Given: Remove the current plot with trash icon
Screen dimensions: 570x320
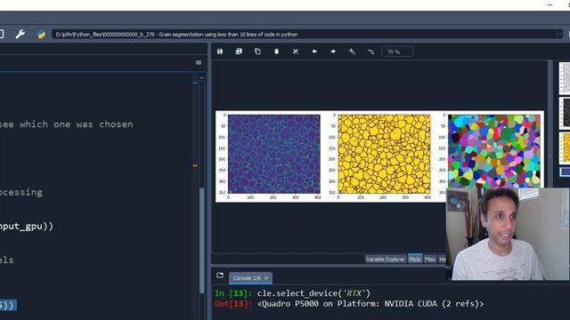Looking at the screenshot, I should point(277,52).
